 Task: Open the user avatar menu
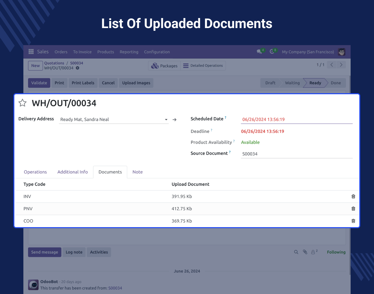[x=342, y=52]
